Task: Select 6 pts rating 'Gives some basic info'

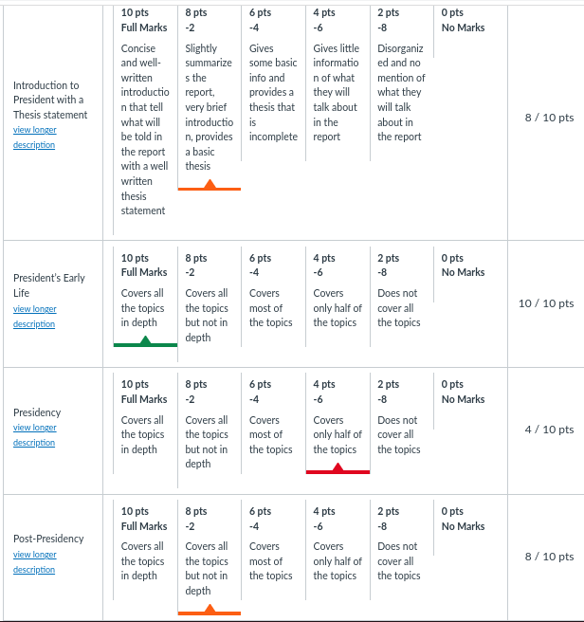Action: tap(273, 83)
